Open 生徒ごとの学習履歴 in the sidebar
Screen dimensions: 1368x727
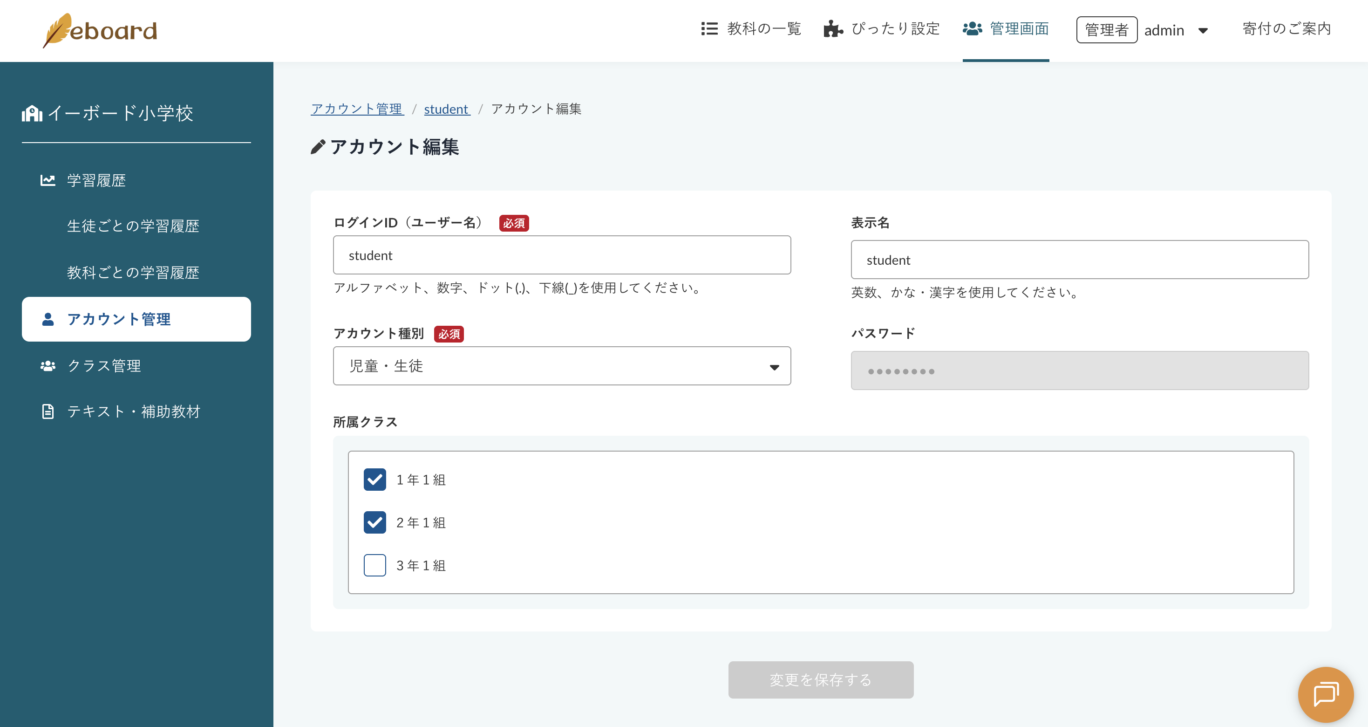[x=133, y=226]
